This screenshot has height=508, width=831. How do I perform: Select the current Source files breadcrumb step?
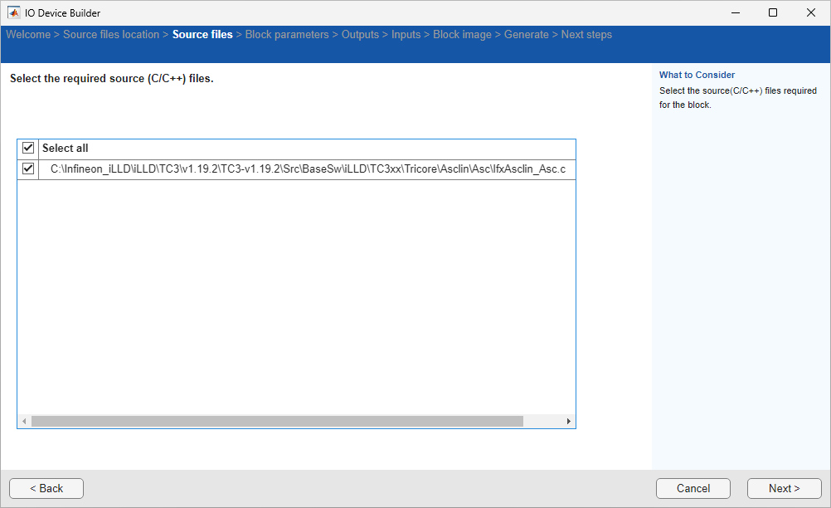[202, 35]
